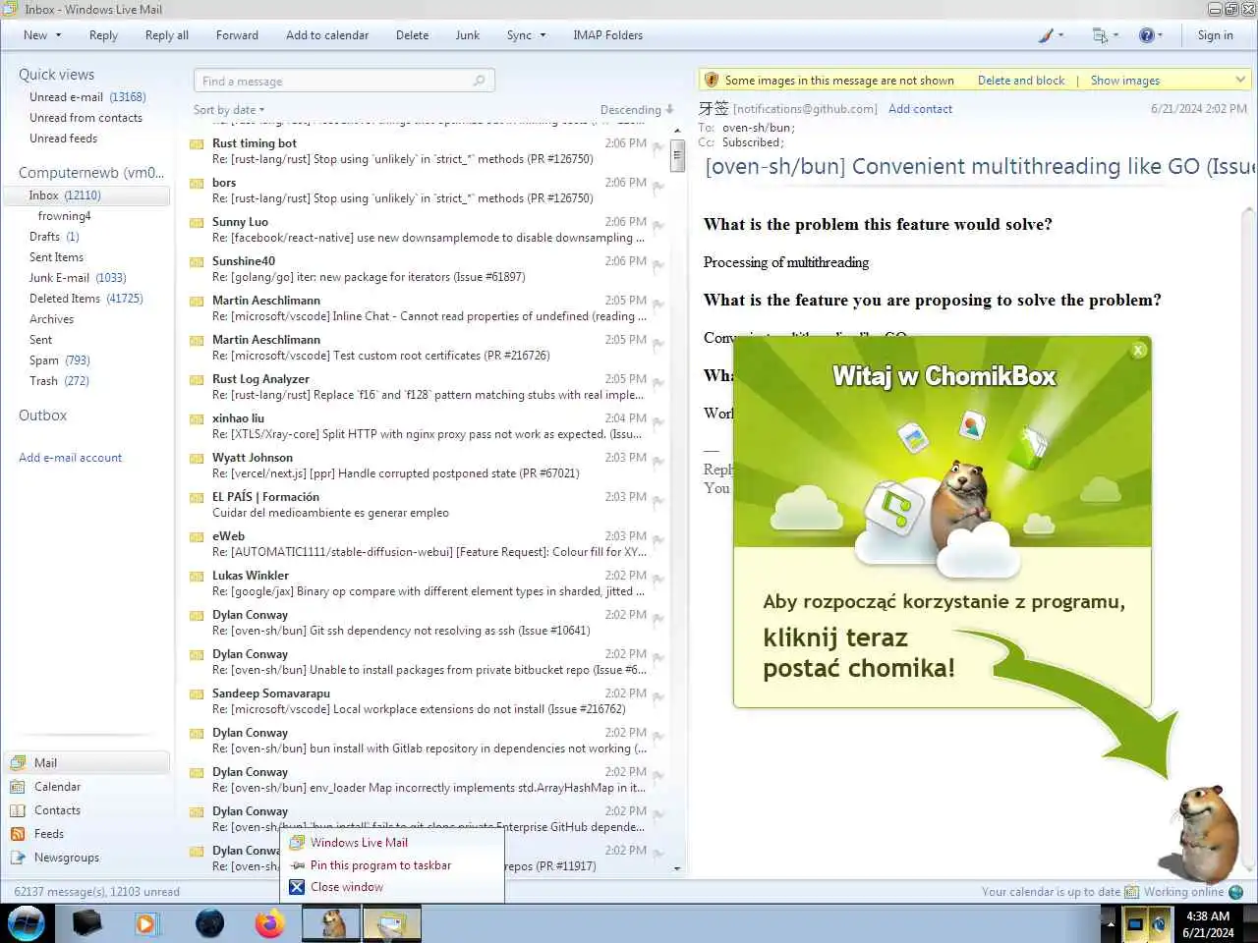
Task: Click the Contacts icon in bottom navigation
Action: (18, 809)
